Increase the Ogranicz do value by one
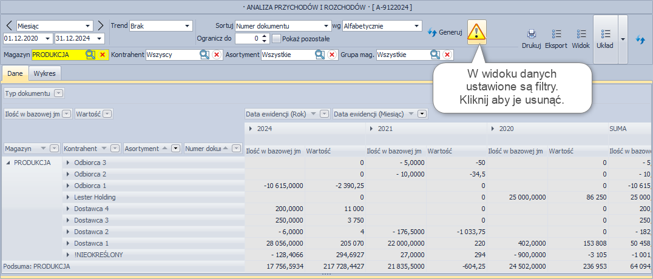Screen dimensions: 653x279 click(x=264, y=36)
